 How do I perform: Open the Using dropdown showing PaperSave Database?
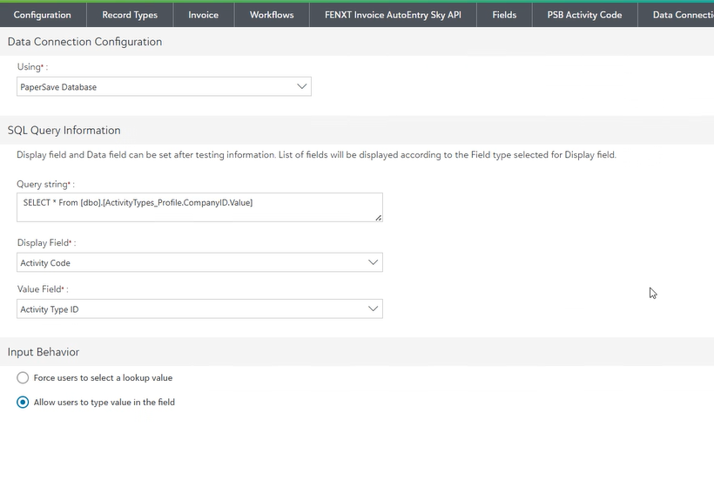[x=164, y=86]
